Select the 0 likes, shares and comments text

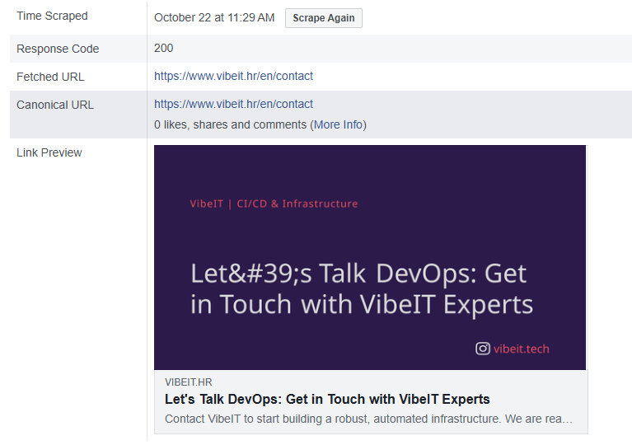pyautogui.click(x=230, y=125)
